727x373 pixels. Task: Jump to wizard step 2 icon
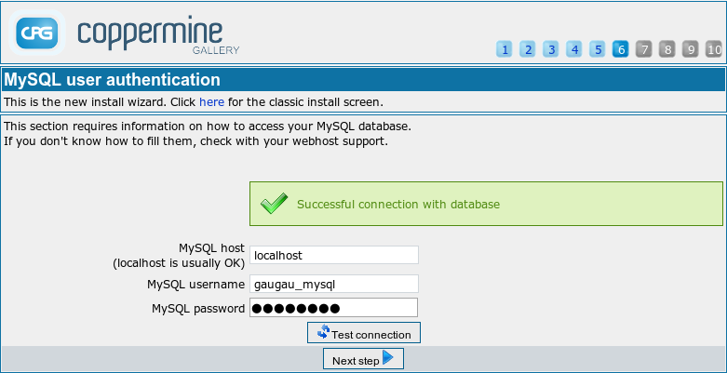(x=527, y=49)
